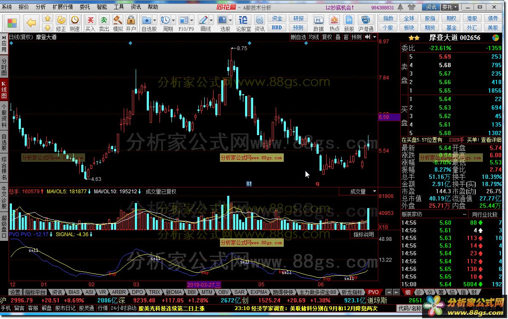Open the 新股 IPO icon
508x319 pixels.
tap(349, 20)
